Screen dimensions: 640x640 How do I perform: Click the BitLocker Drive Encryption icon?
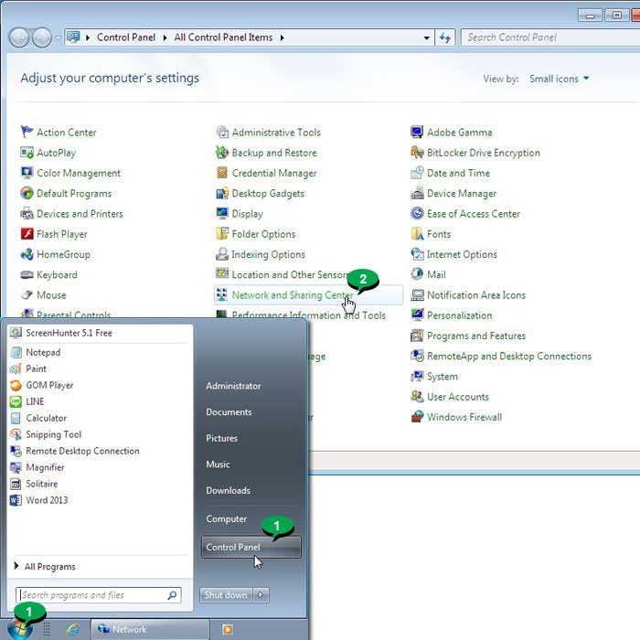pos(417,153)
